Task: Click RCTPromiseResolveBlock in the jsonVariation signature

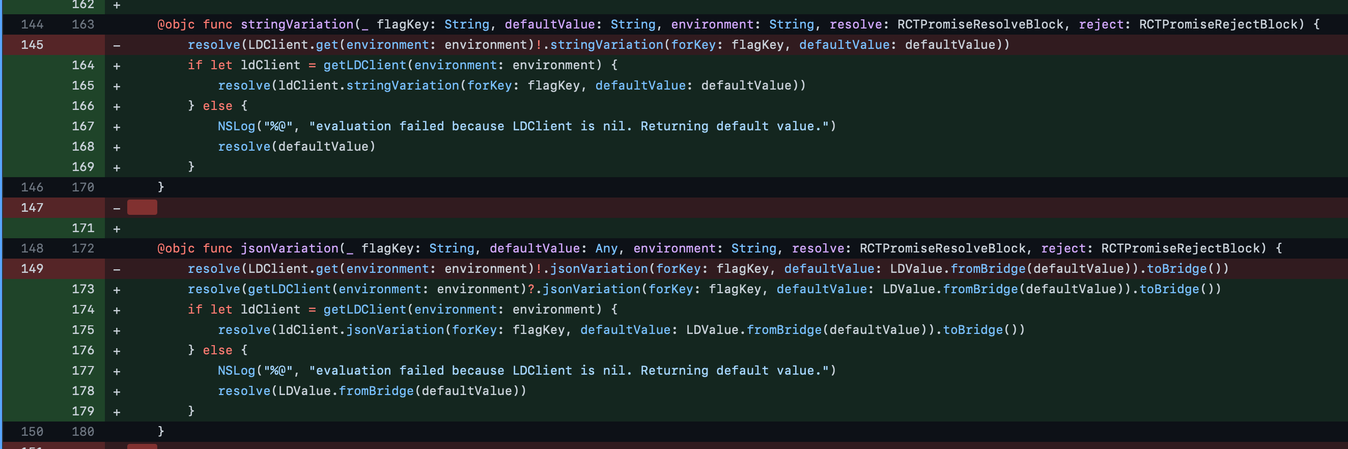Action: click(x=942, y=248)
